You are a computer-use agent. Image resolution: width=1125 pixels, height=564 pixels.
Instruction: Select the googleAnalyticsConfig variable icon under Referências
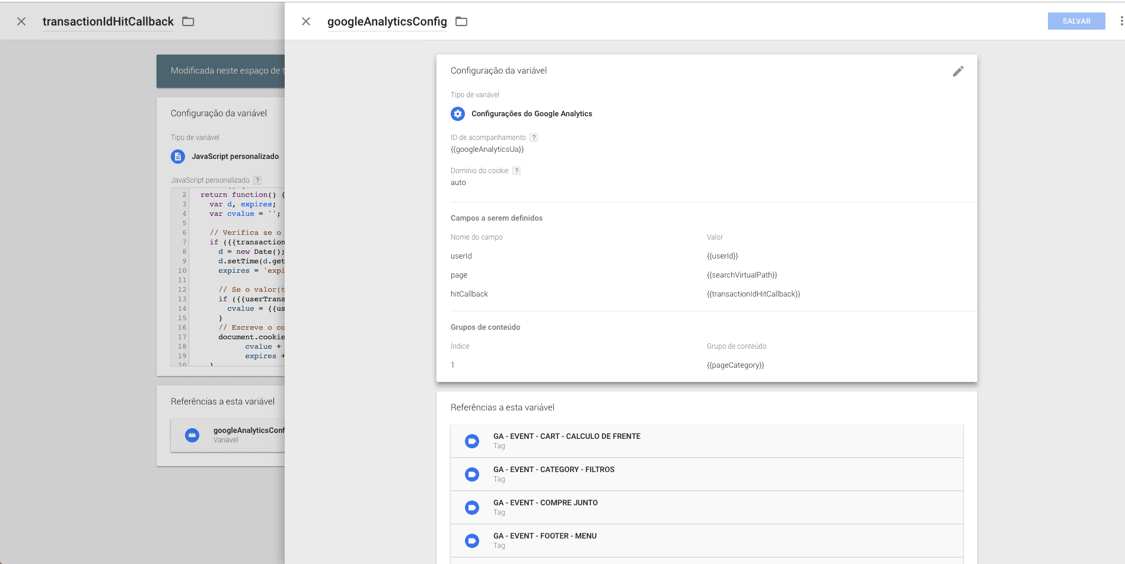pos(192,435)
